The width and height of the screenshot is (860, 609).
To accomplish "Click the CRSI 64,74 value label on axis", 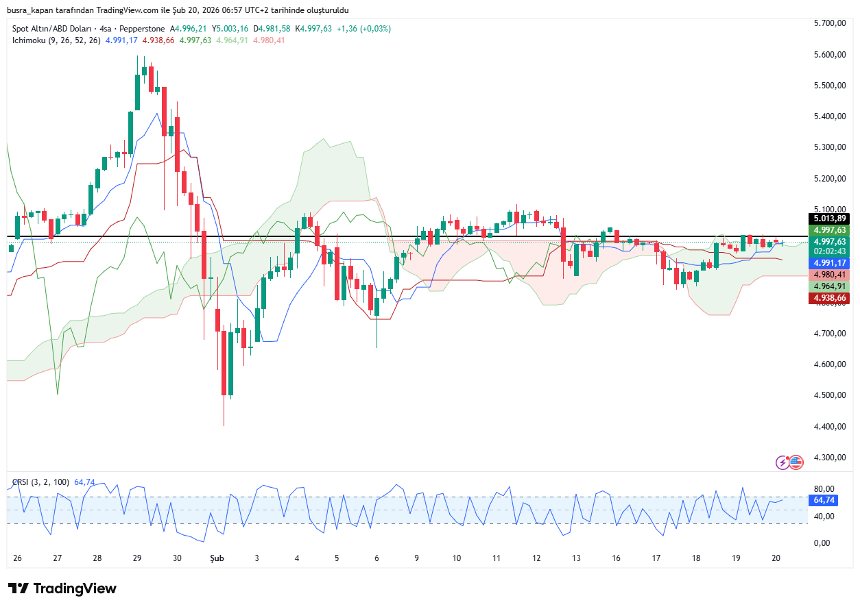I will coord(824,500).
